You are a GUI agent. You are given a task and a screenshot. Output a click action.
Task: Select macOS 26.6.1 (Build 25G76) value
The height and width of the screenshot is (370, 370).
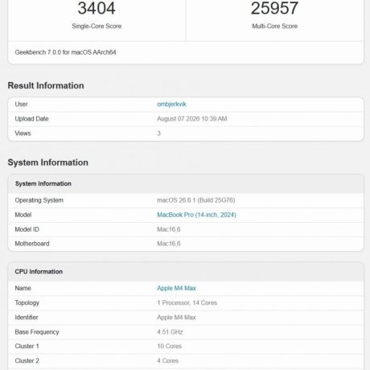[196, 200]
